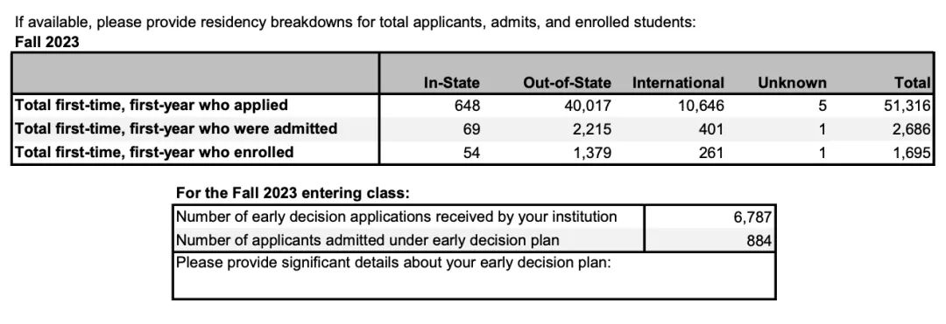Click the early decision plan details box
The image size is (946, 324).
point(474,275)
